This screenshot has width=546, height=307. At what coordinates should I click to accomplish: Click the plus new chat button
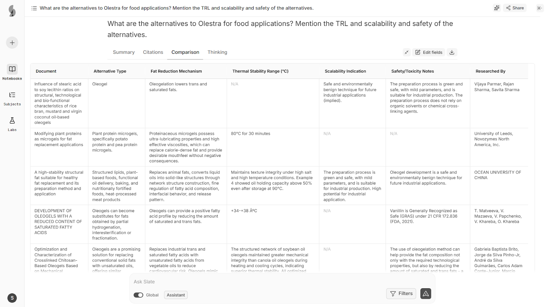(12, 43)
